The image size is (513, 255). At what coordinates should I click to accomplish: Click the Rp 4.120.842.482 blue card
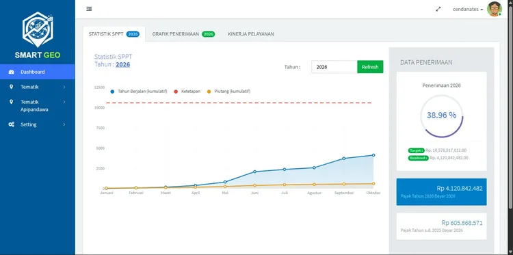tap(441, 192)
